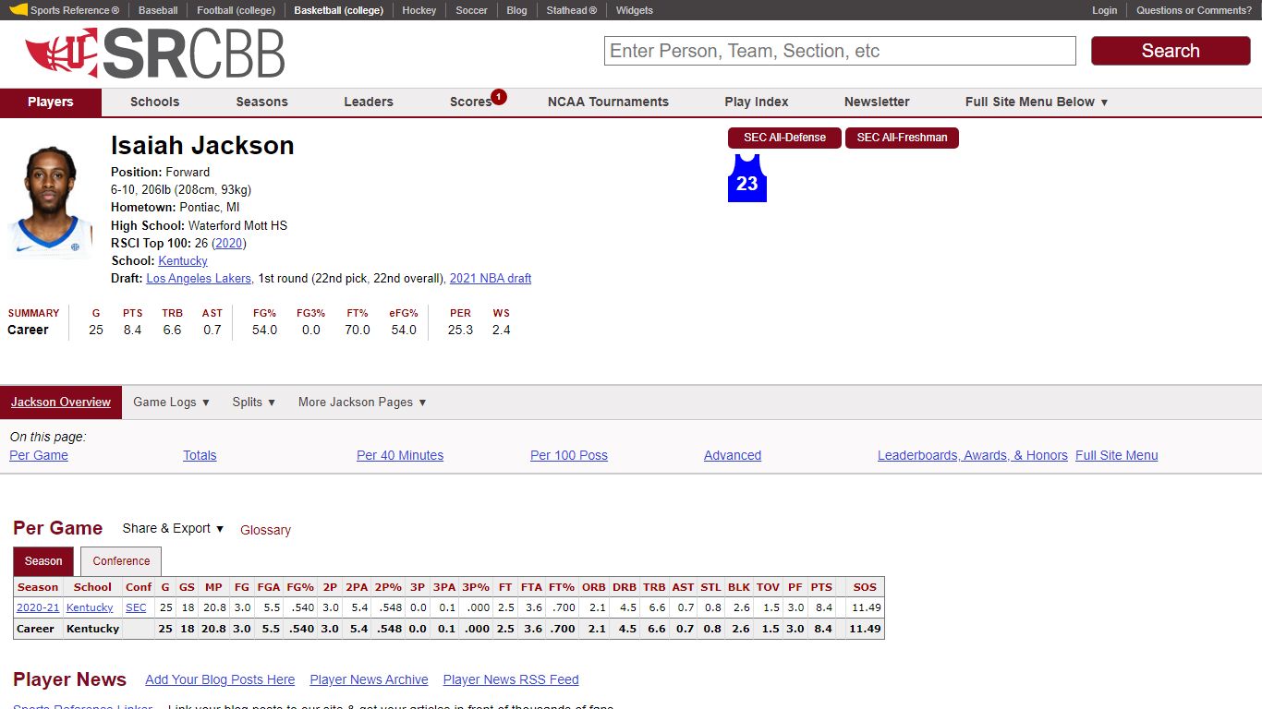Open Questions or Comments link
Viewport: 1262px width, 709px height.
coord(1194,10)
